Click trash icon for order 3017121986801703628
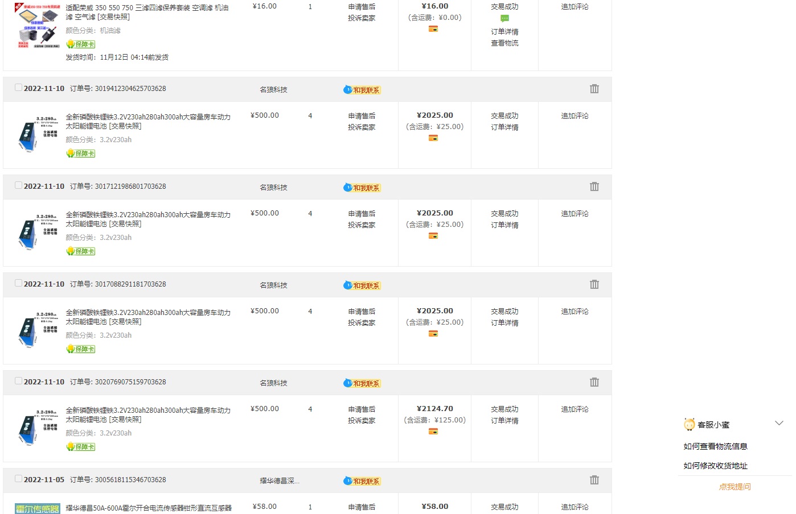This screenshot has height=514, width=796. [x=594, y=186]
